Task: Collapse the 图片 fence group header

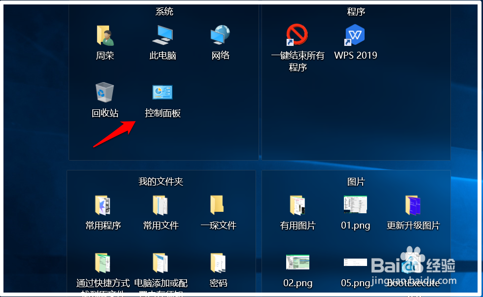Action: click(357, 181)
